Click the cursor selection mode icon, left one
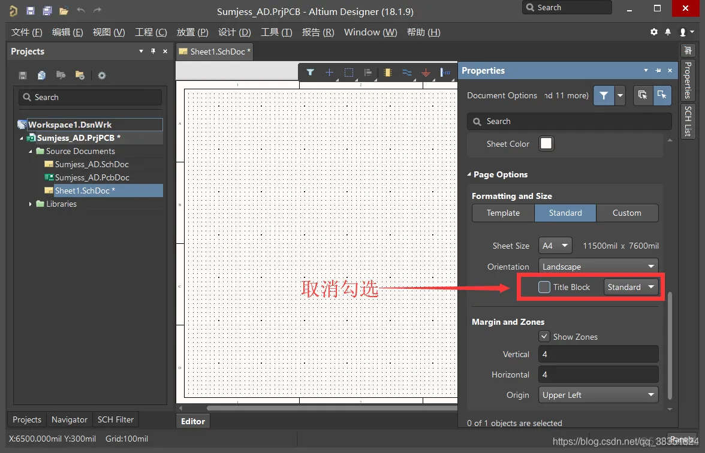The width and height of the screenshot is (705, 453). 643,95
